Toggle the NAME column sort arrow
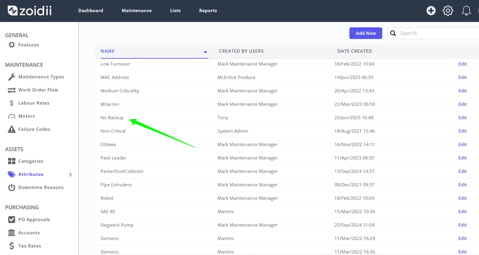Image resolution: width=479 pixels, height=255 pixels. [x=205, y=52]
